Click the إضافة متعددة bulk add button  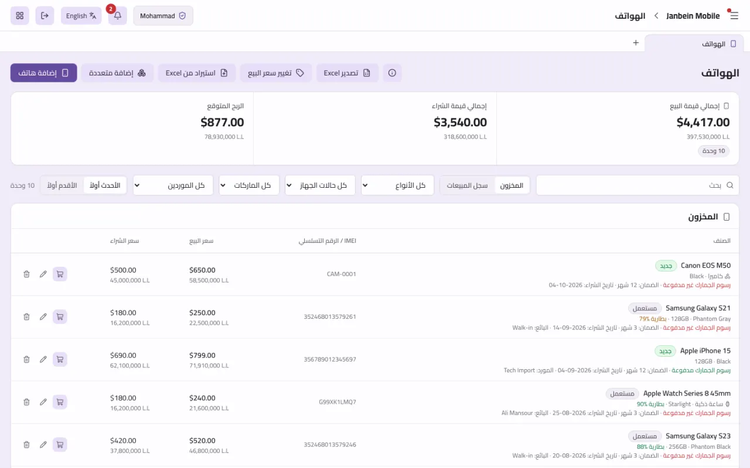(x=117, y=73)
